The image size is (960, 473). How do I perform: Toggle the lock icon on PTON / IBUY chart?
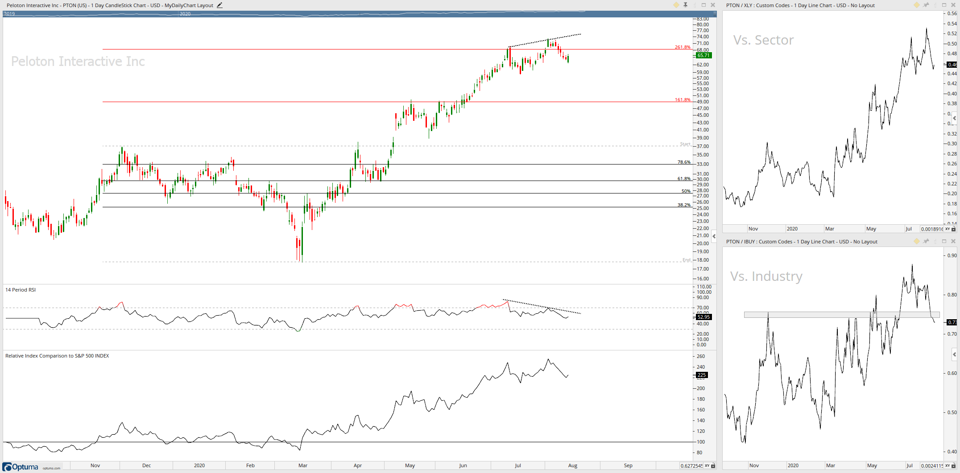coord(954,466)
